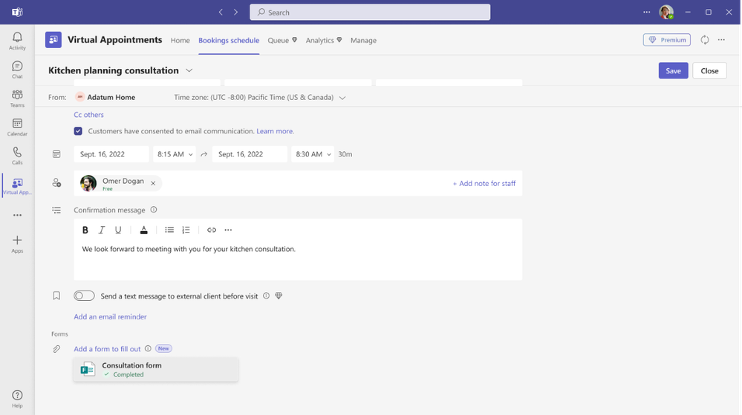Remove Omer Dogan from staff
Screen dimensions: 742x415
point(153,183)
